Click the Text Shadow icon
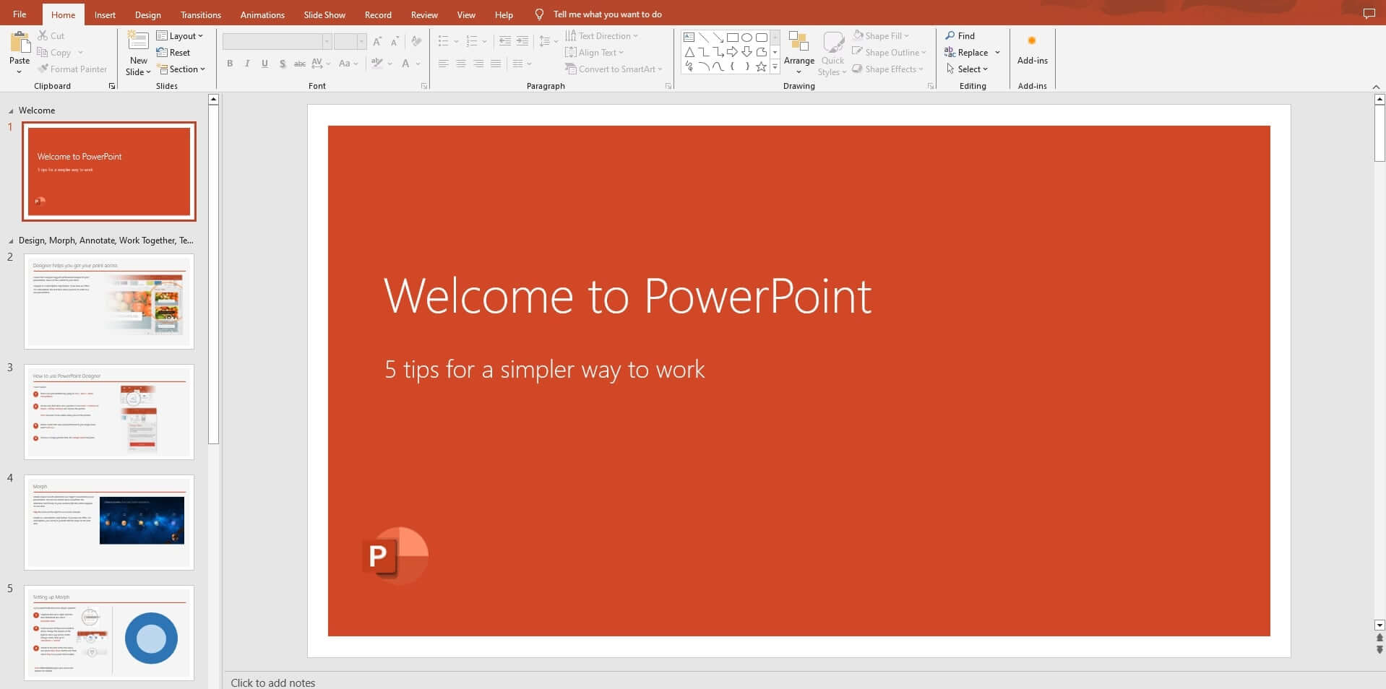The image size is (1386, 689). coord(282,64)
